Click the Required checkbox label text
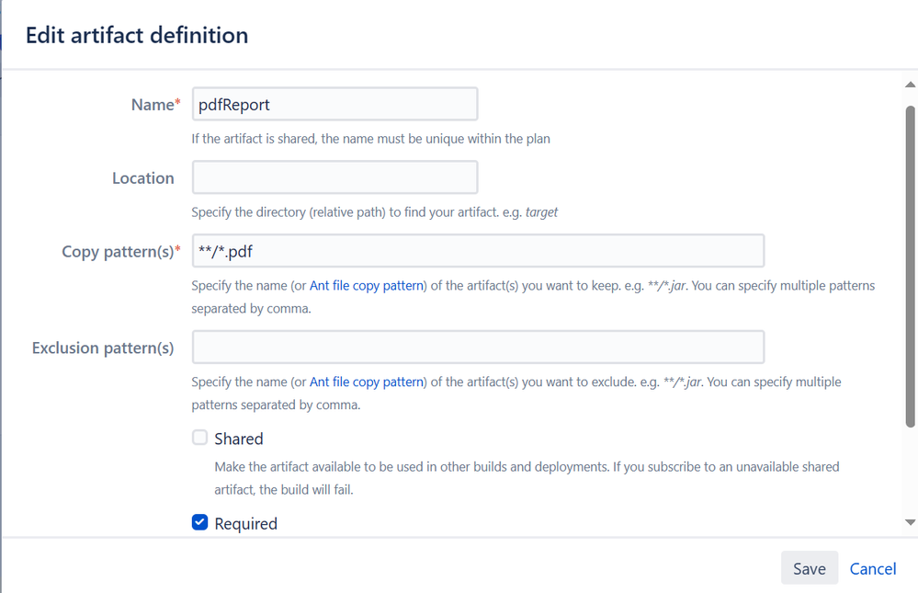918x593 pixels. coord(245,523)
